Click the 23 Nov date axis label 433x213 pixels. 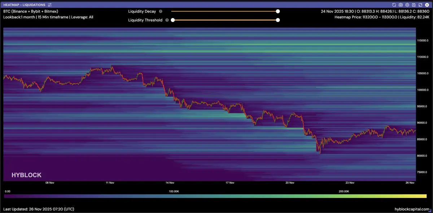pyautogui.click(x=350, y=183)
